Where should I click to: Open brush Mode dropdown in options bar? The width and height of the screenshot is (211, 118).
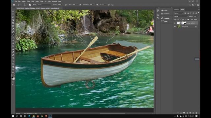[x=44, y=5]
